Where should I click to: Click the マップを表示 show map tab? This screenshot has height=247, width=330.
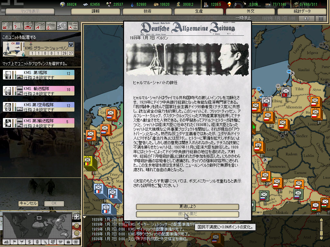[x=30, y=11]
